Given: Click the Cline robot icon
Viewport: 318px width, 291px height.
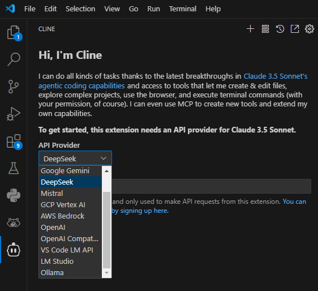Looking at the screenshot, I should coord(14,250).
